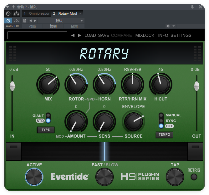Click the H9 Plug-in Series logo
The width and height of the screenshot is (209, 195).
click(x=140, y=177)
